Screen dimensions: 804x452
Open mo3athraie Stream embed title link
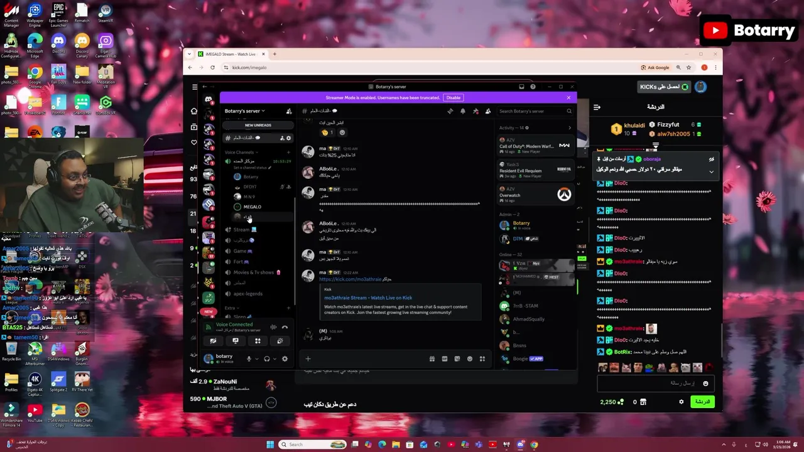pyautogui.click(x=368, y=298)
